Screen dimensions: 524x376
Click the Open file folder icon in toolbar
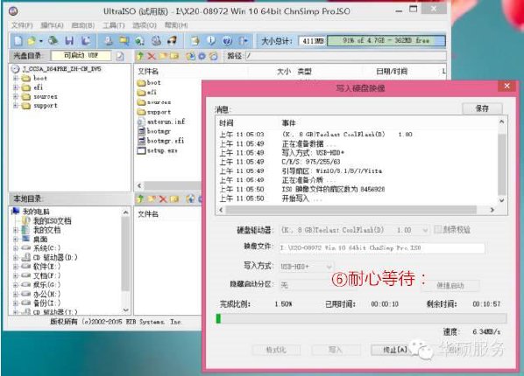click(32, 41)
